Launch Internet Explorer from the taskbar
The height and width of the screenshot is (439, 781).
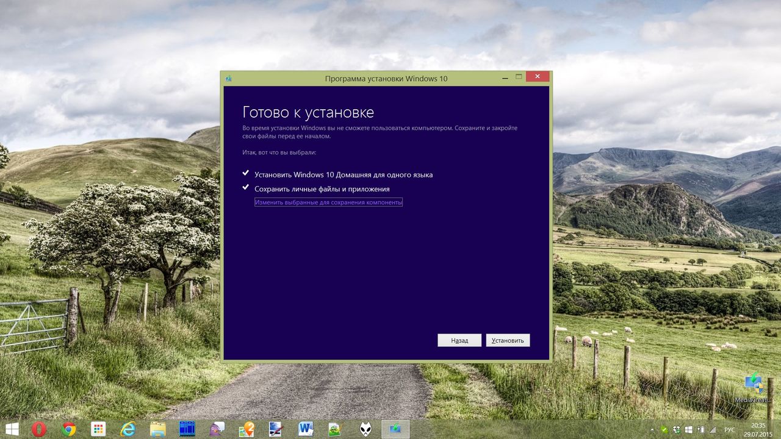coord(128,429)
